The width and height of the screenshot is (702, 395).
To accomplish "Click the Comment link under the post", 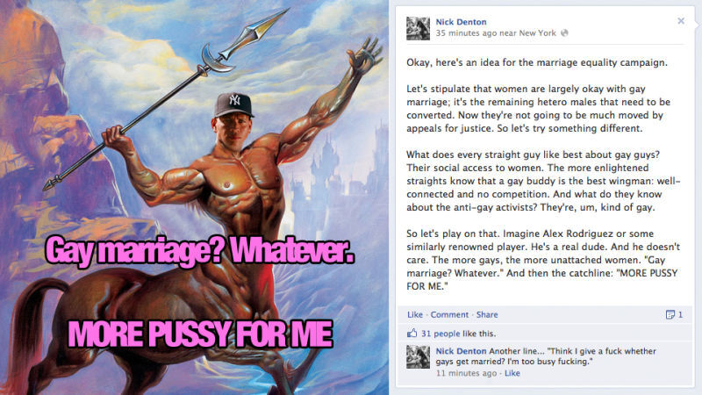I will (x=449, y=314).
